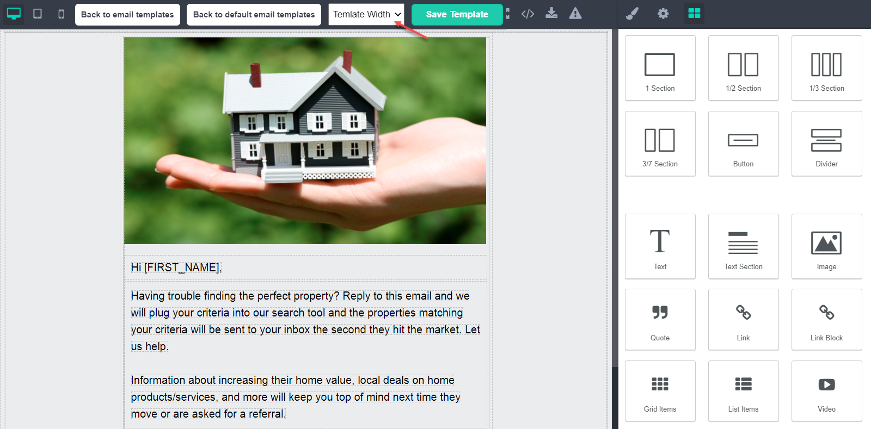Select the Divider block
871x429 pixels.
826,144
